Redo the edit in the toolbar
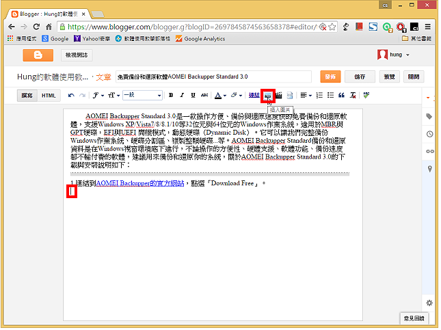Screen dimensions: 441x330 82,96
